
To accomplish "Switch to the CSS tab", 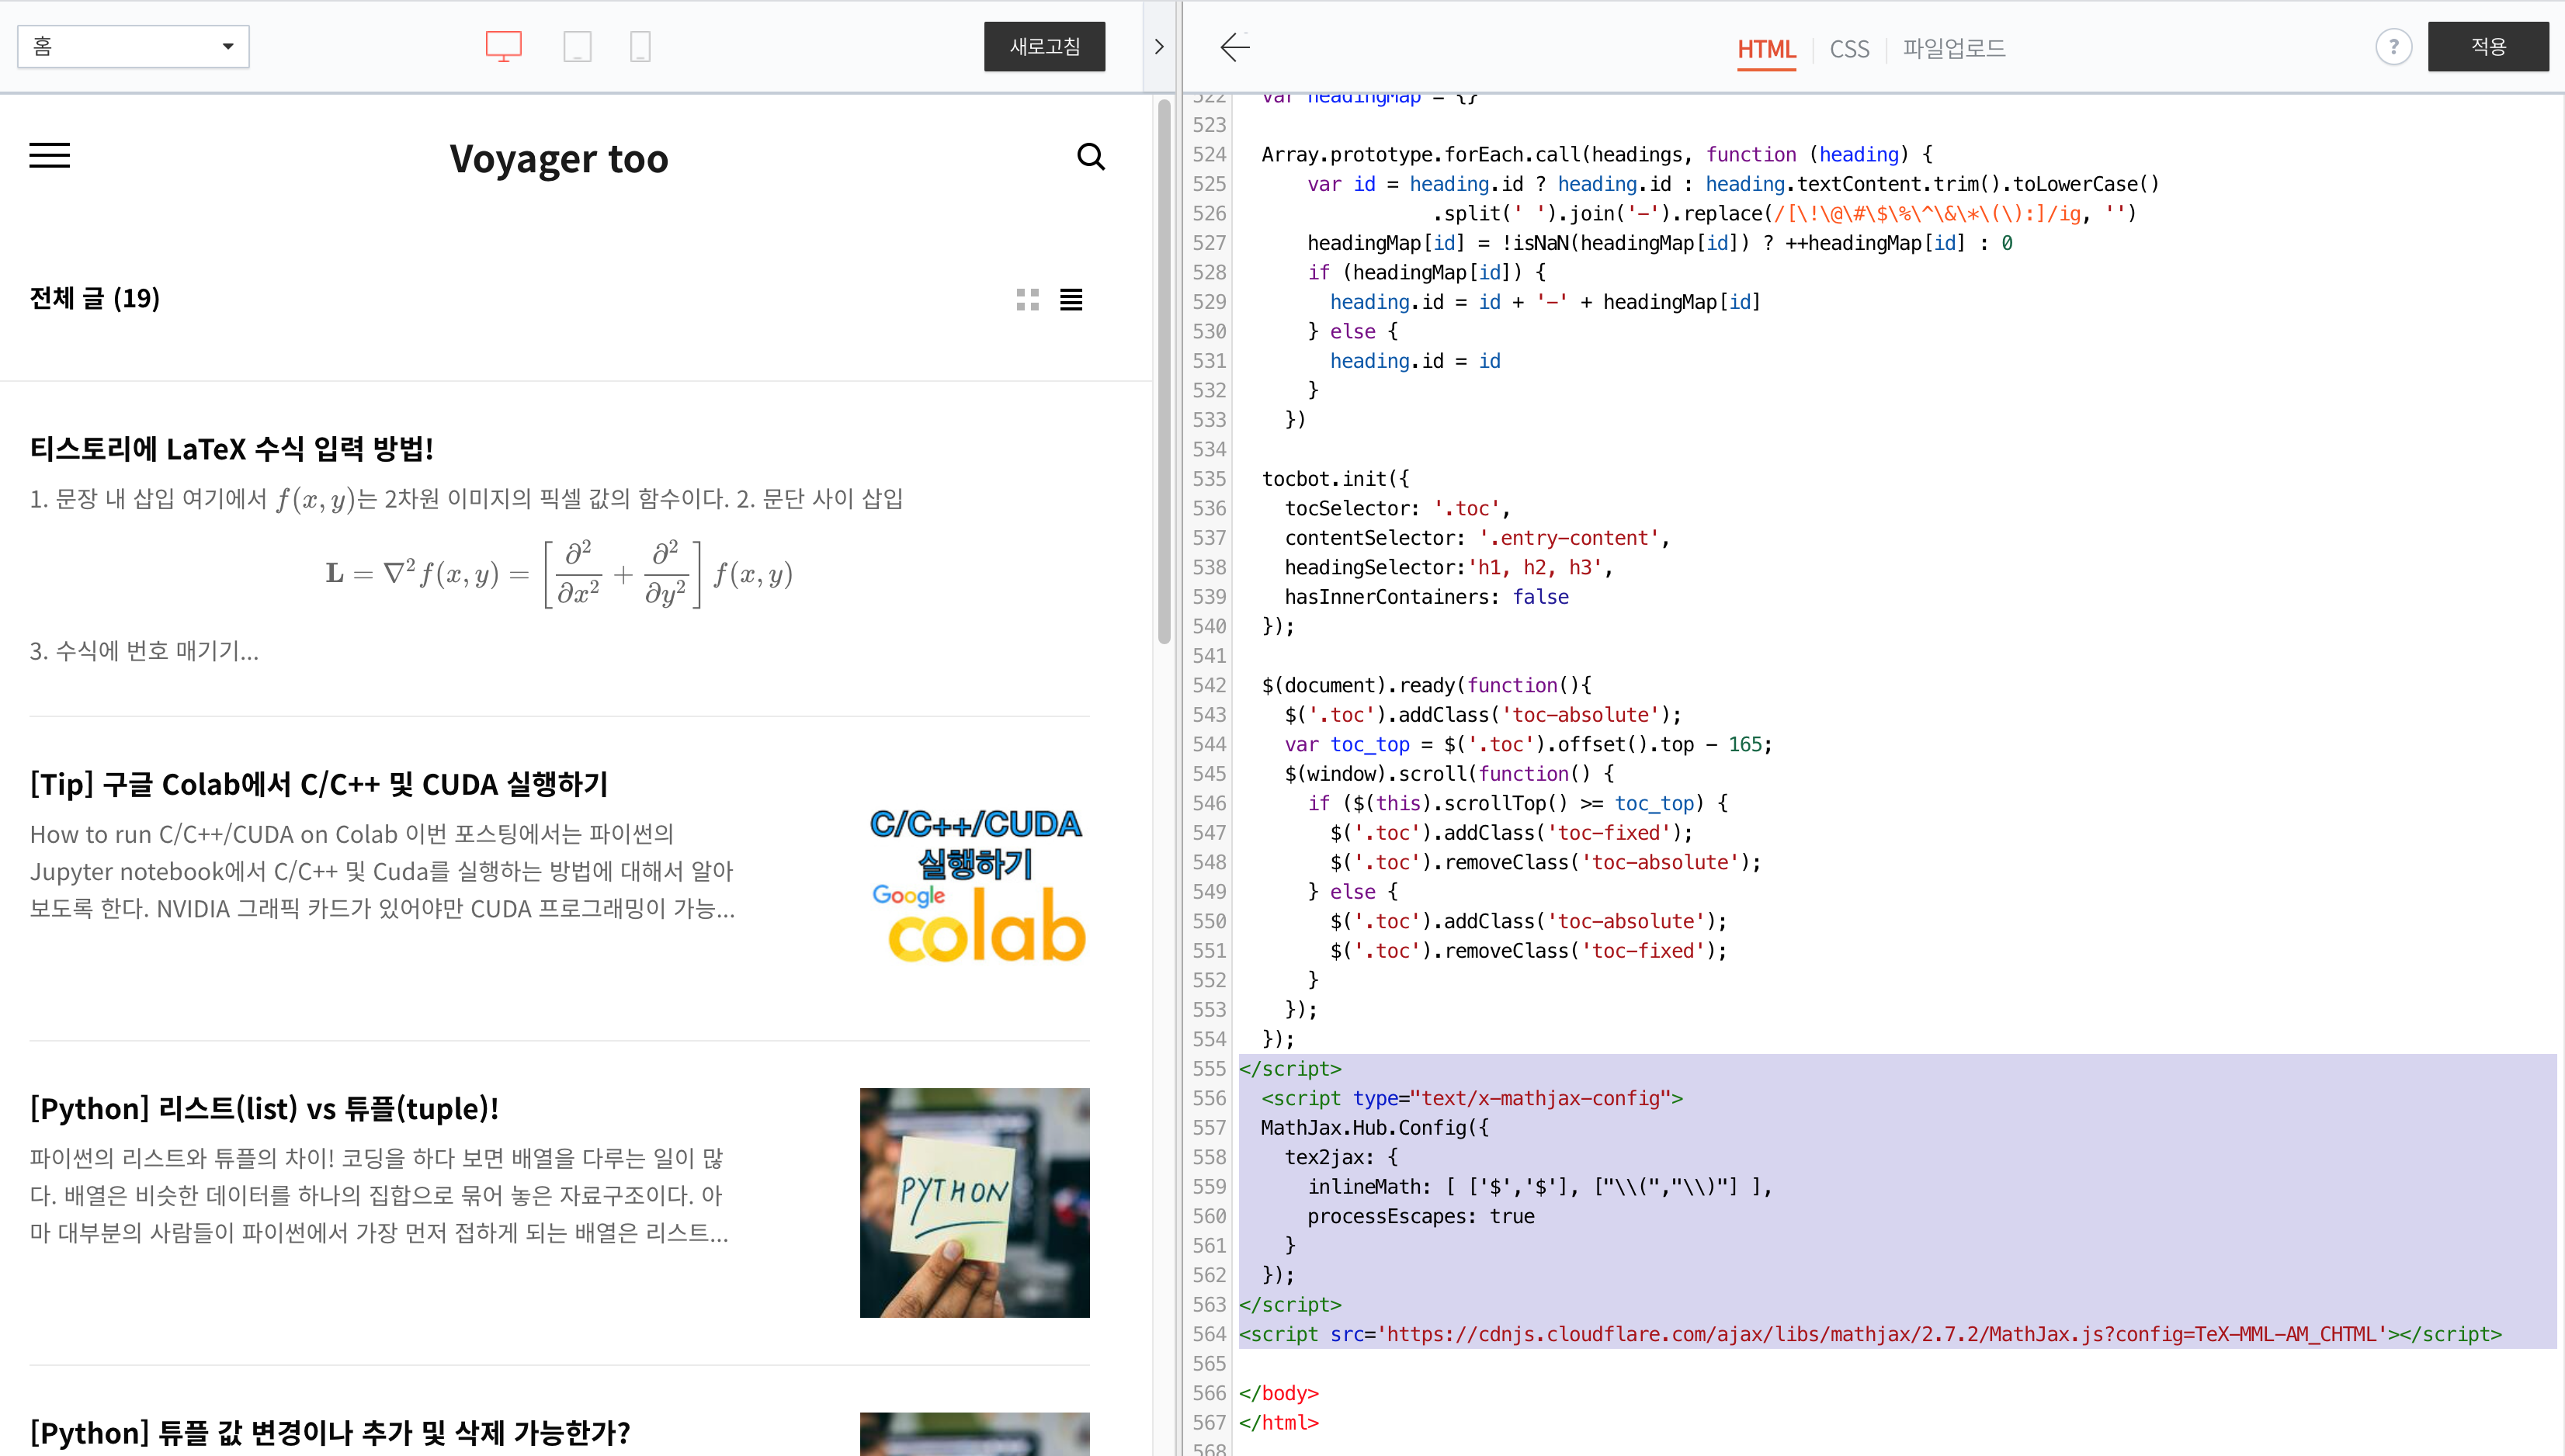I will point(1849,49).
